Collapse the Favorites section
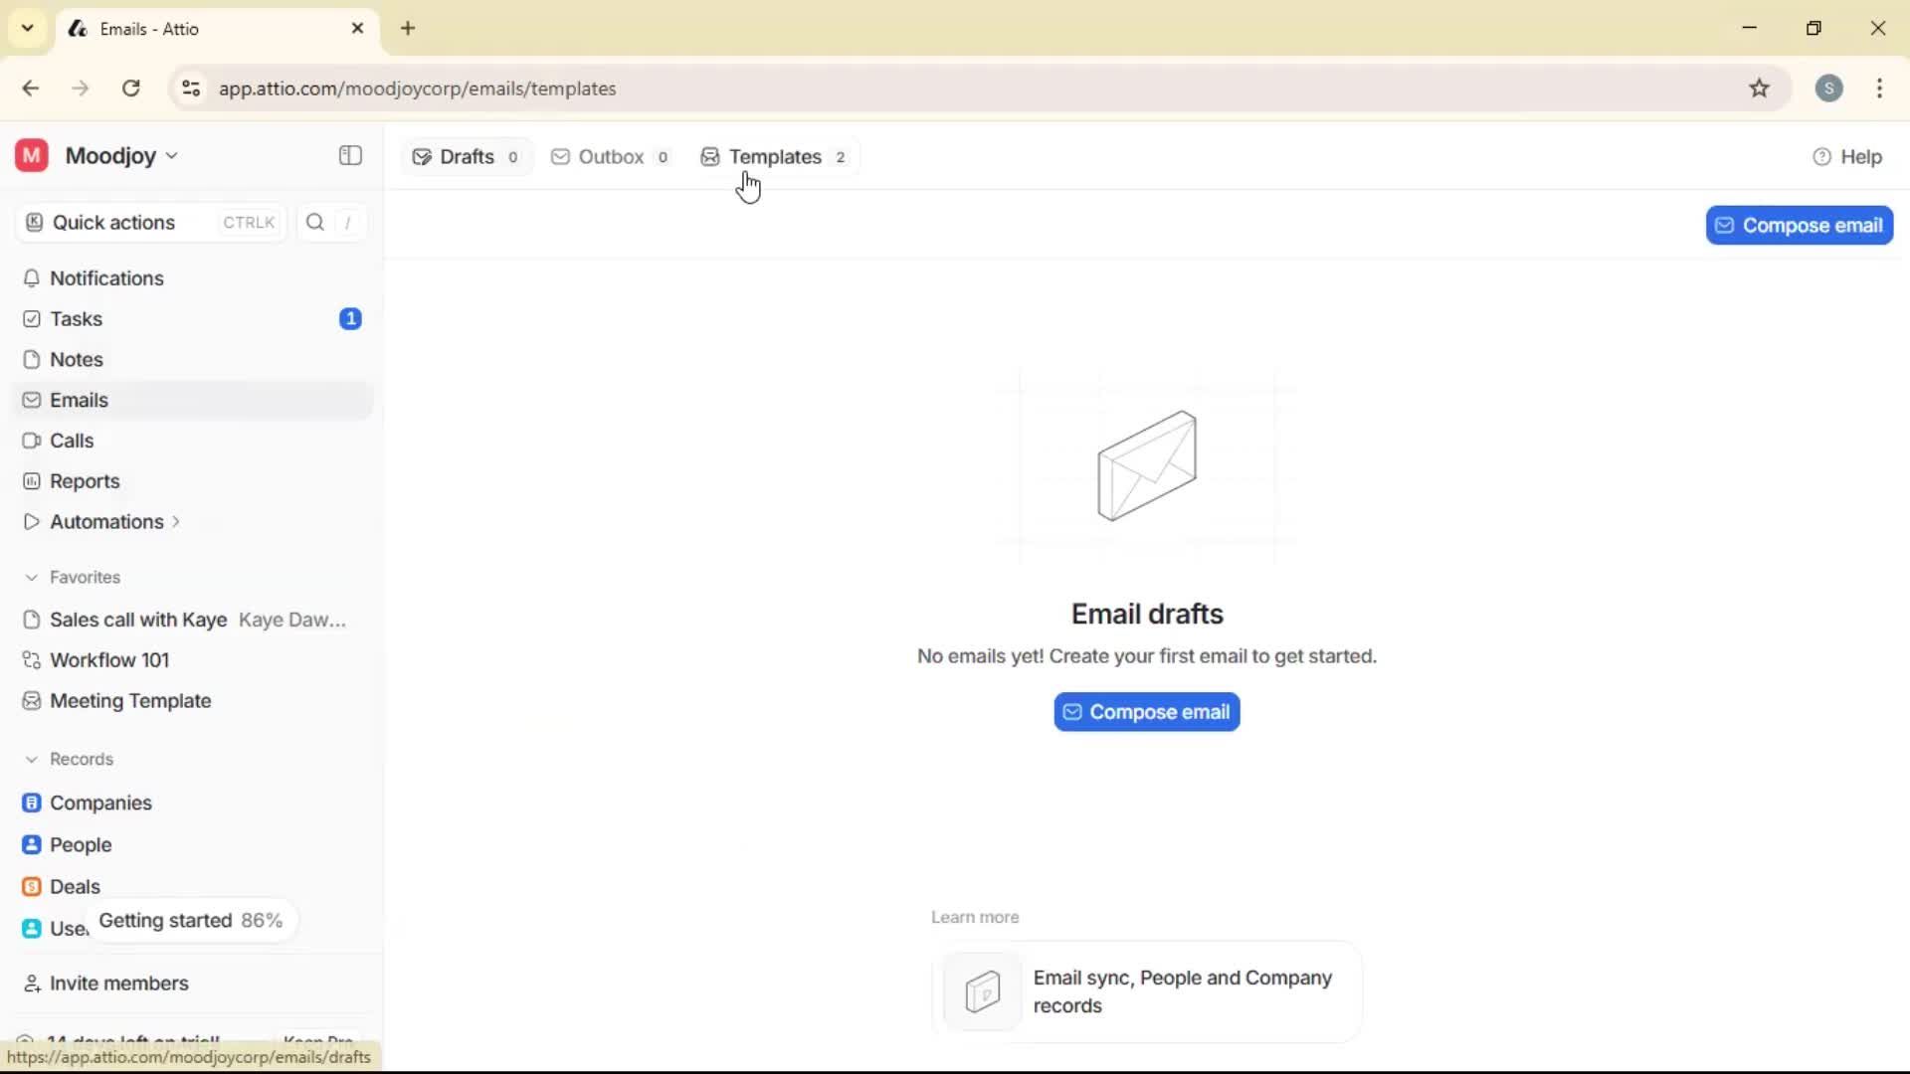Viewport: 1910px width, 1074px height. (x=32, y=577)
